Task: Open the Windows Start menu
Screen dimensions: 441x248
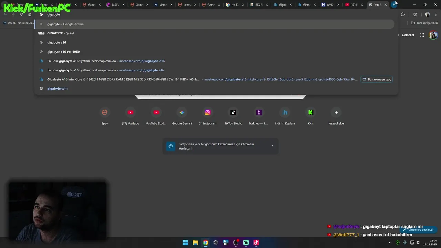Action: (185, 242)
